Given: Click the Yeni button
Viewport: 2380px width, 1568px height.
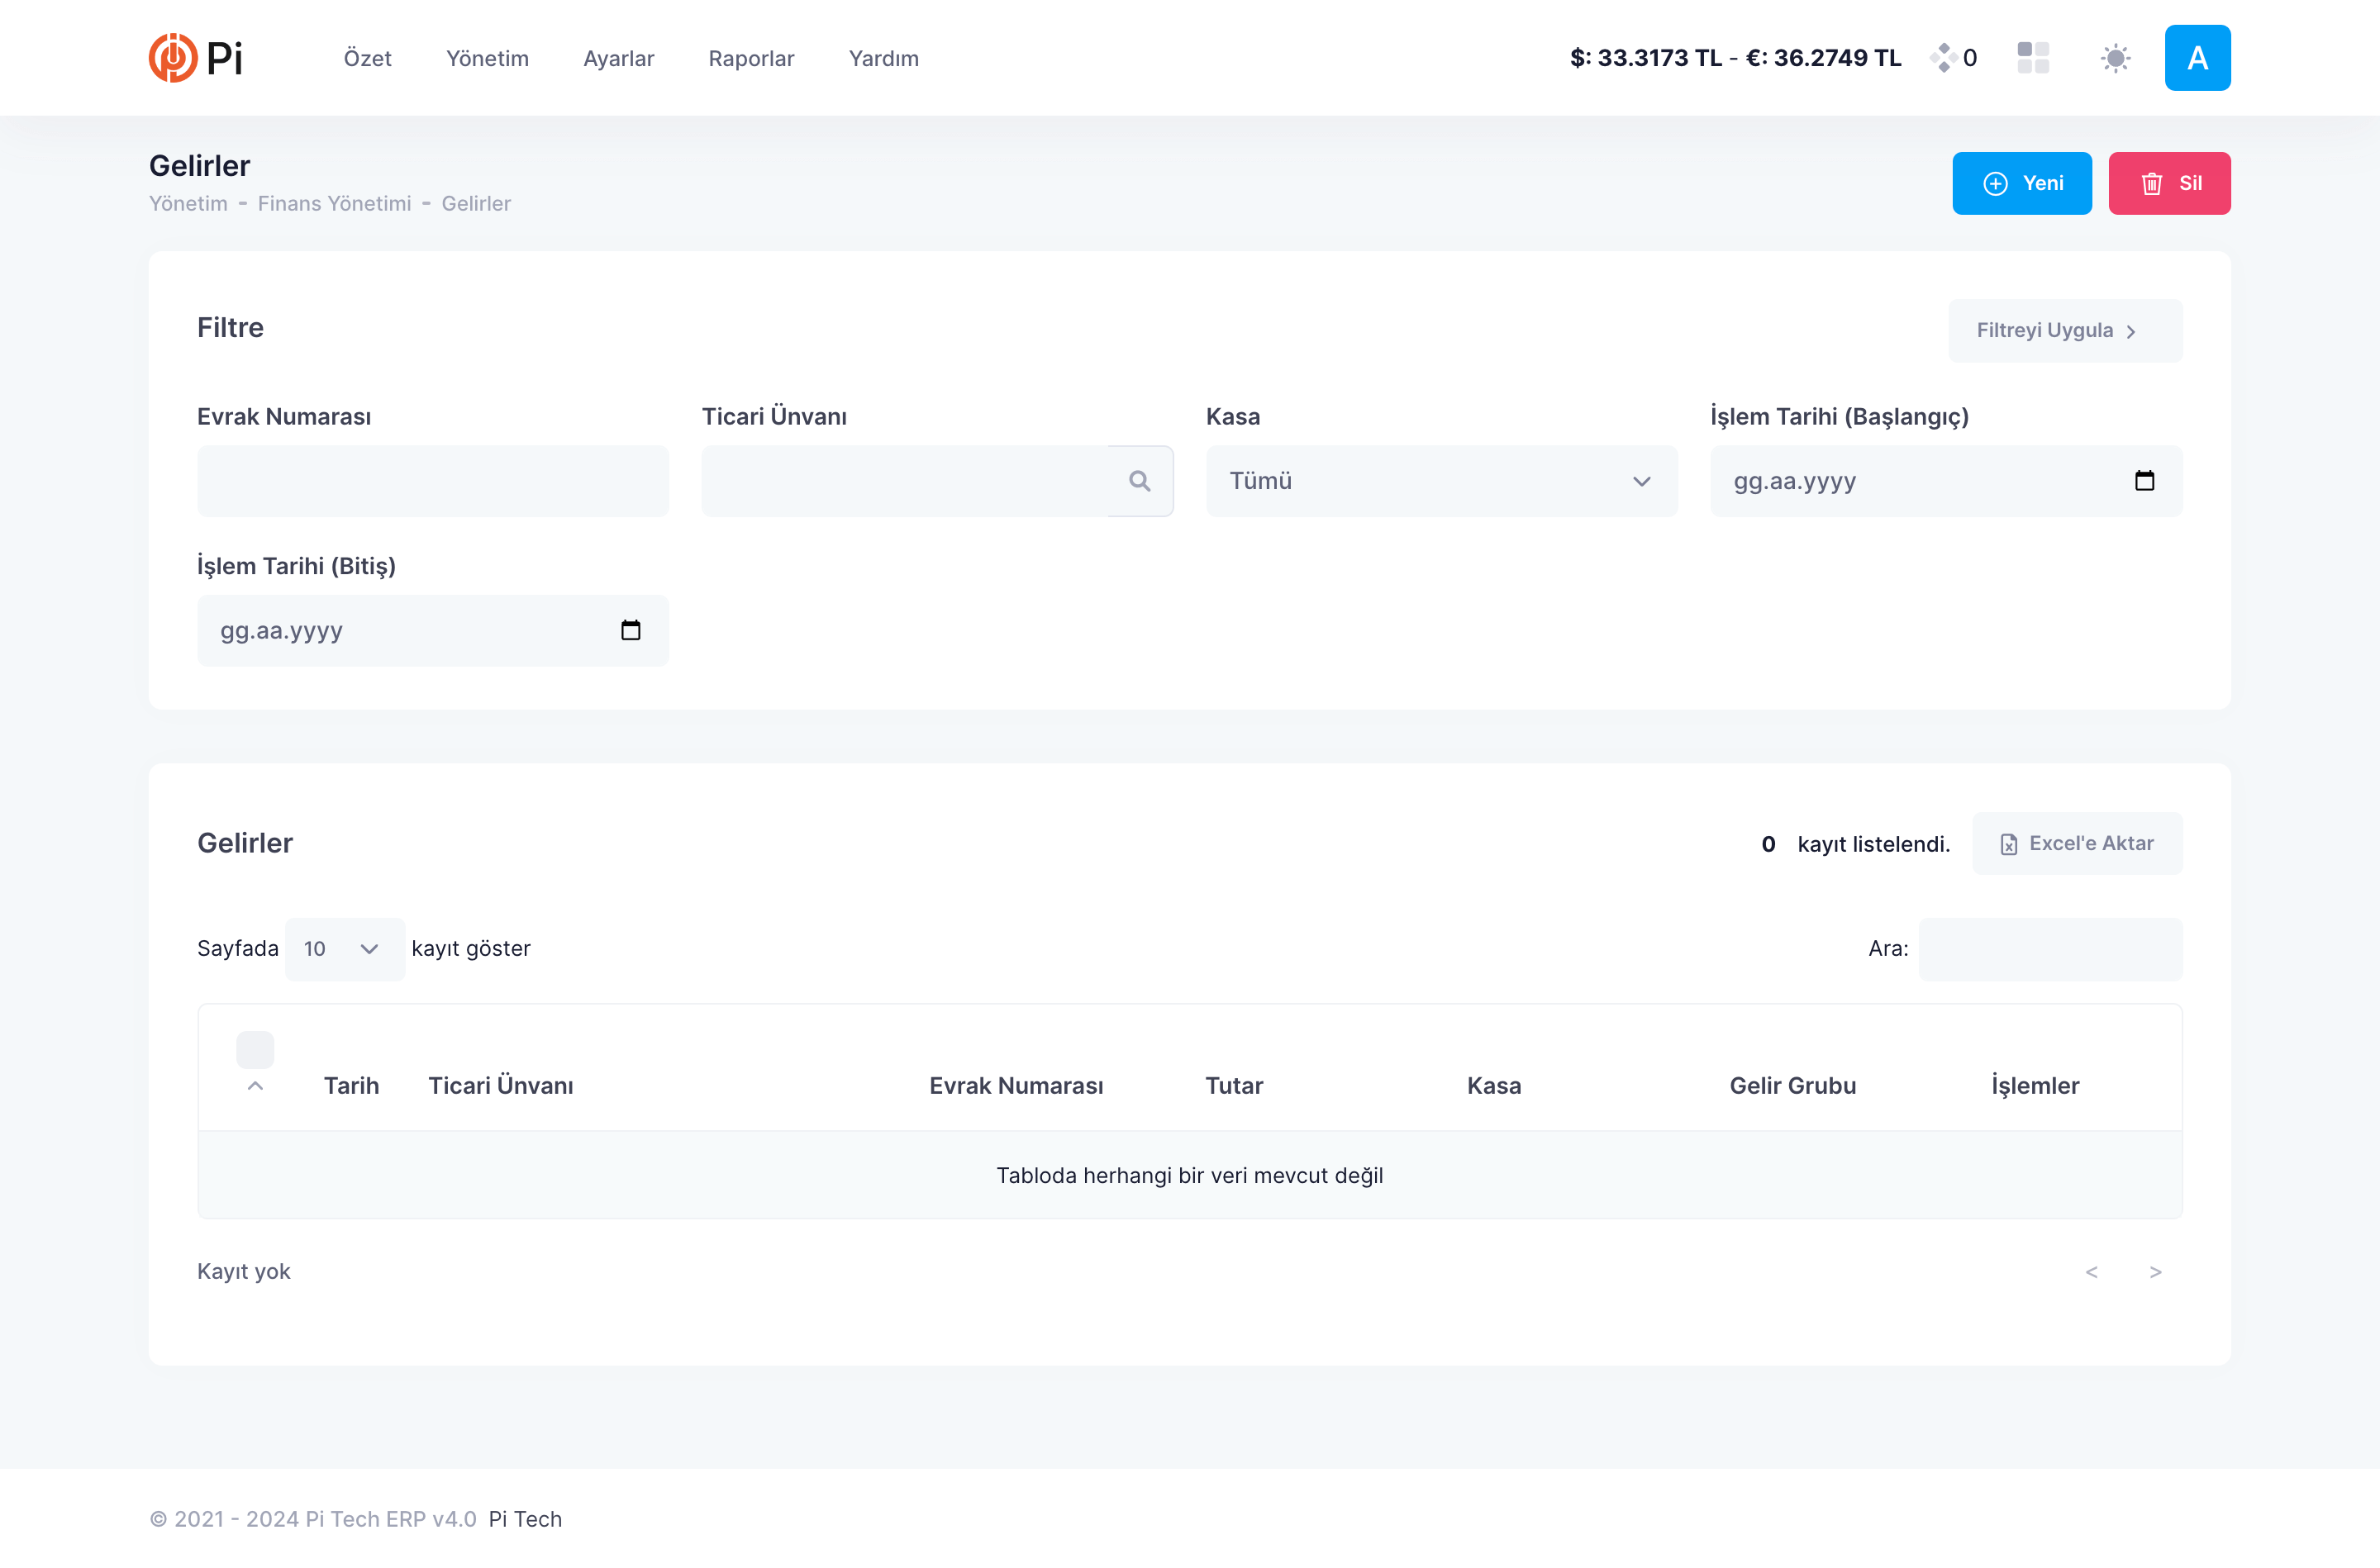Looking at the screenshot, I should pos(2021,183).
